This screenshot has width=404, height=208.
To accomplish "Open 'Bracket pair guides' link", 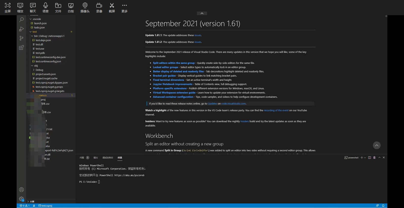I will [x=164, y=76].
